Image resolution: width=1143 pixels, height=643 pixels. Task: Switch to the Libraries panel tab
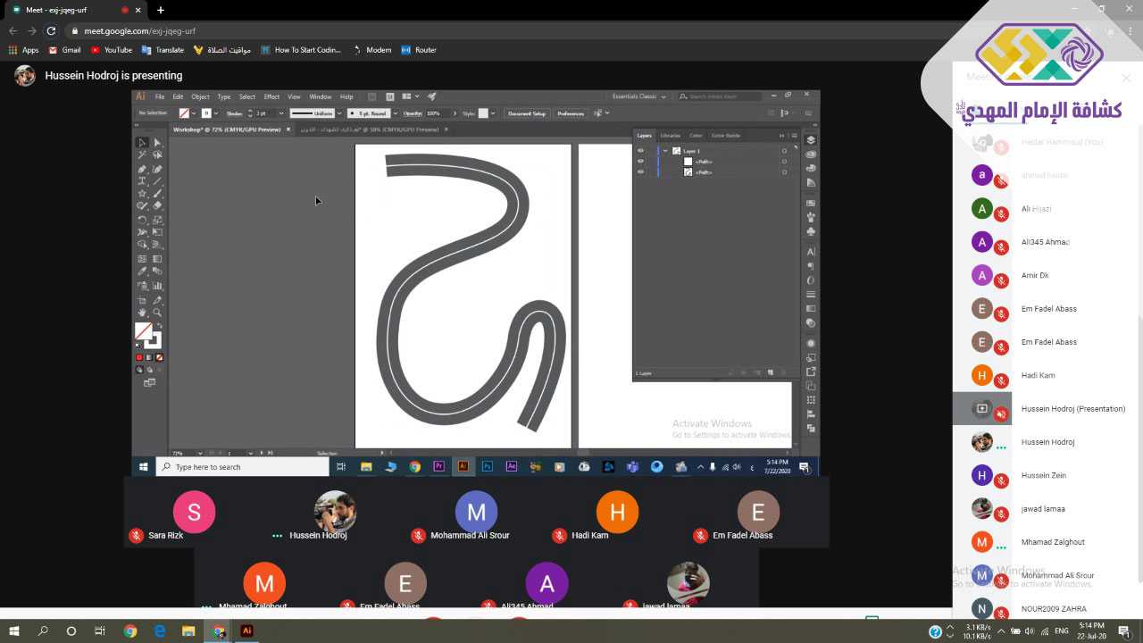tap(670, 136)
